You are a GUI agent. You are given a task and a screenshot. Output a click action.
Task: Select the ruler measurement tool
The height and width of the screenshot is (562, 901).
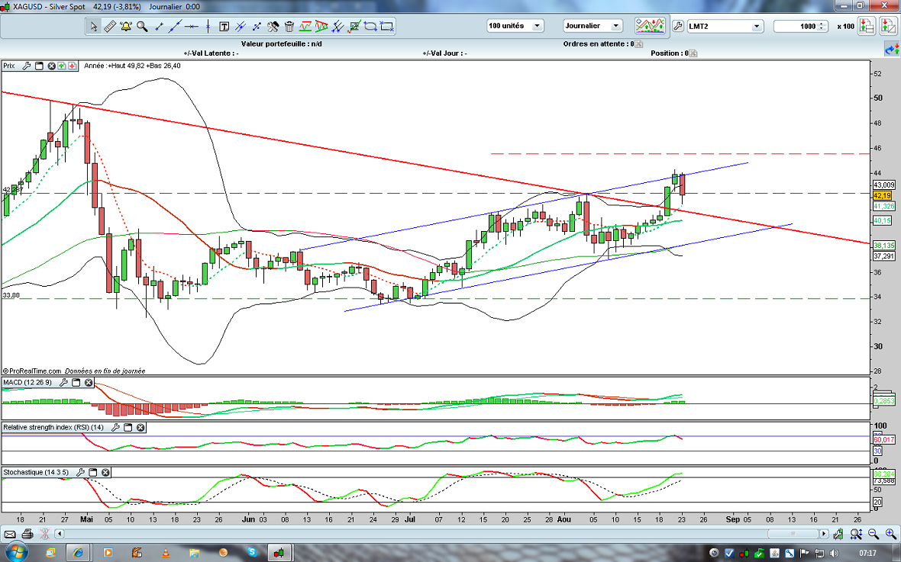(109, 26)
